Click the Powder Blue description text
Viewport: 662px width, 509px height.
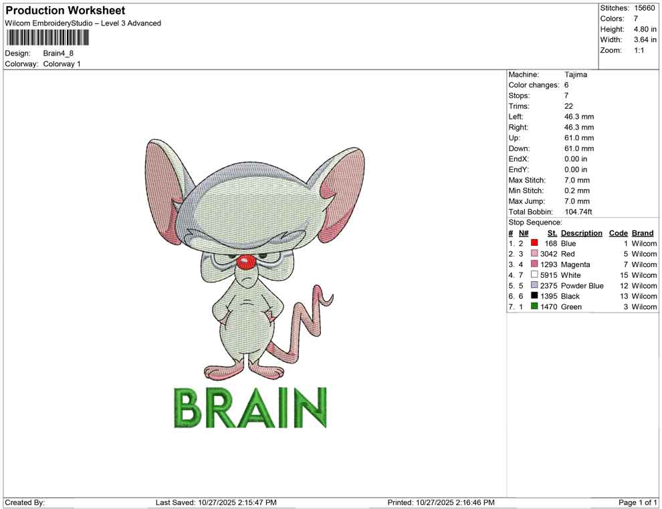pos(582,285)
